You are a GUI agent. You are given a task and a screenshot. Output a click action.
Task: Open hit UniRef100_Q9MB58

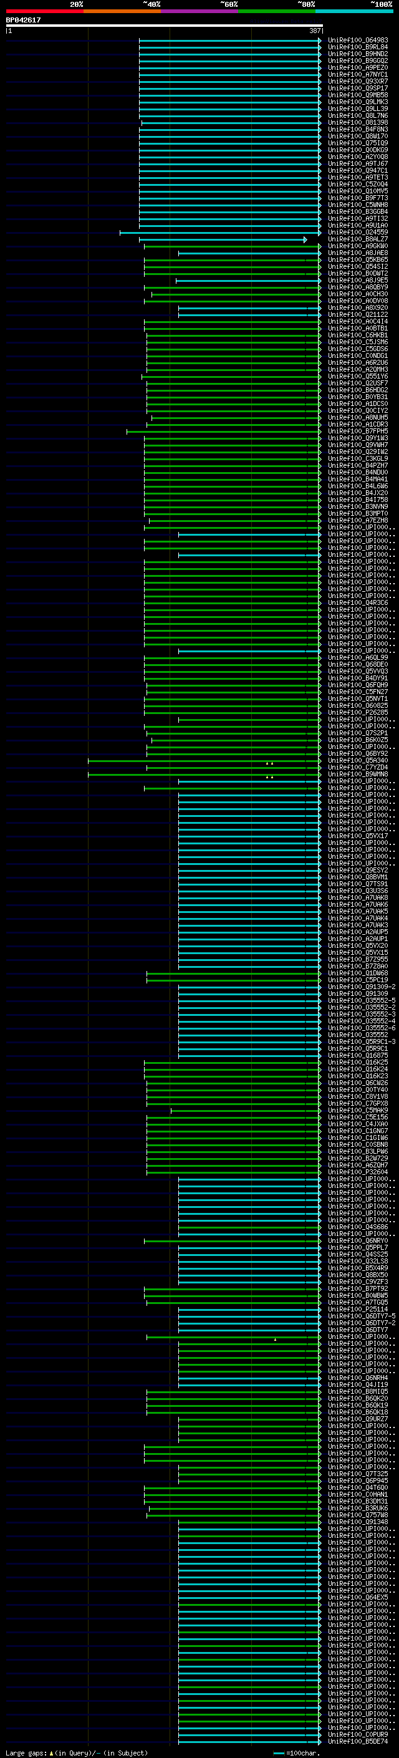pos(357,95)
